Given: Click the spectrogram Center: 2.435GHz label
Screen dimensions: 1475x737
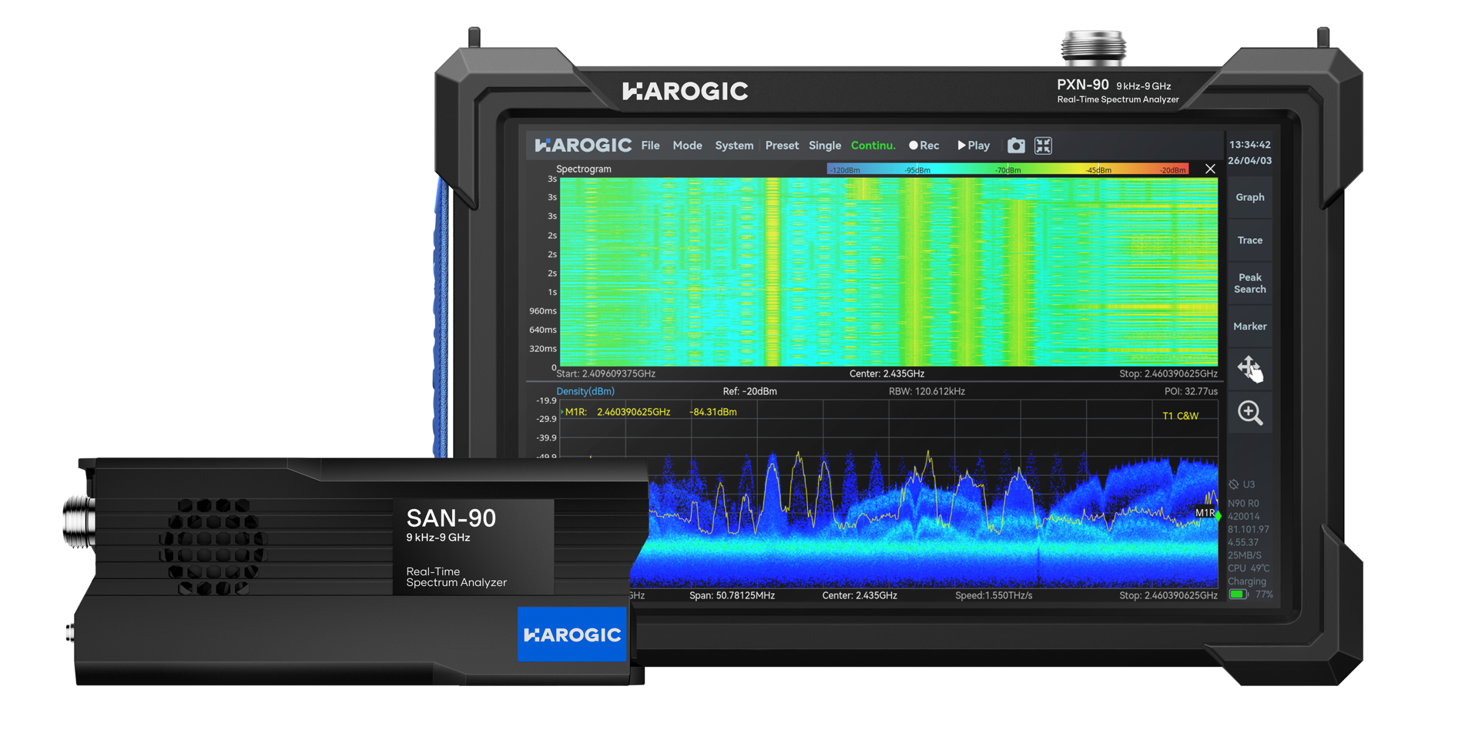Looking at the screenshot, I should pyautogui.click(x=886, y=373).
